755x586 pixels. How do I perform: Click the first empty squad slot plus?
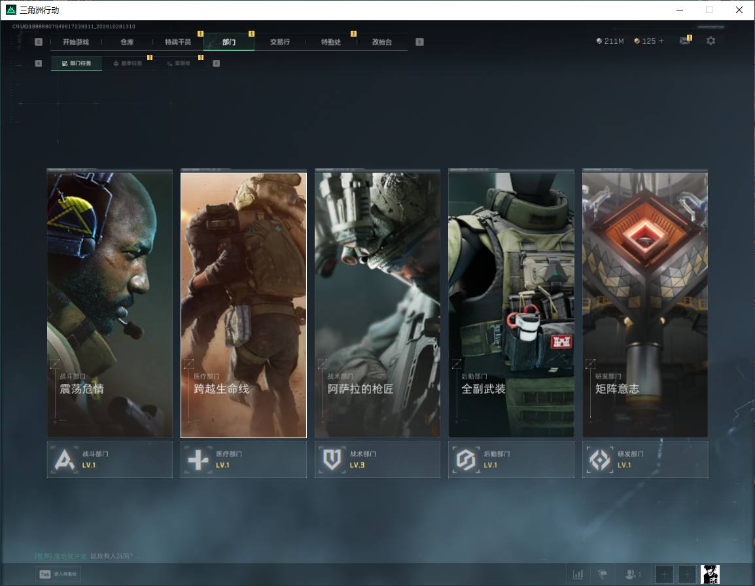tap(664, 574)
